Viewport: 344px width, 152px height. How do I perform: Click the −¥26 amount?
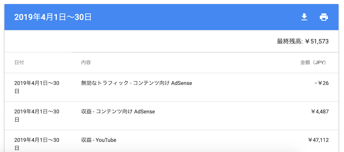coord(322,83)
